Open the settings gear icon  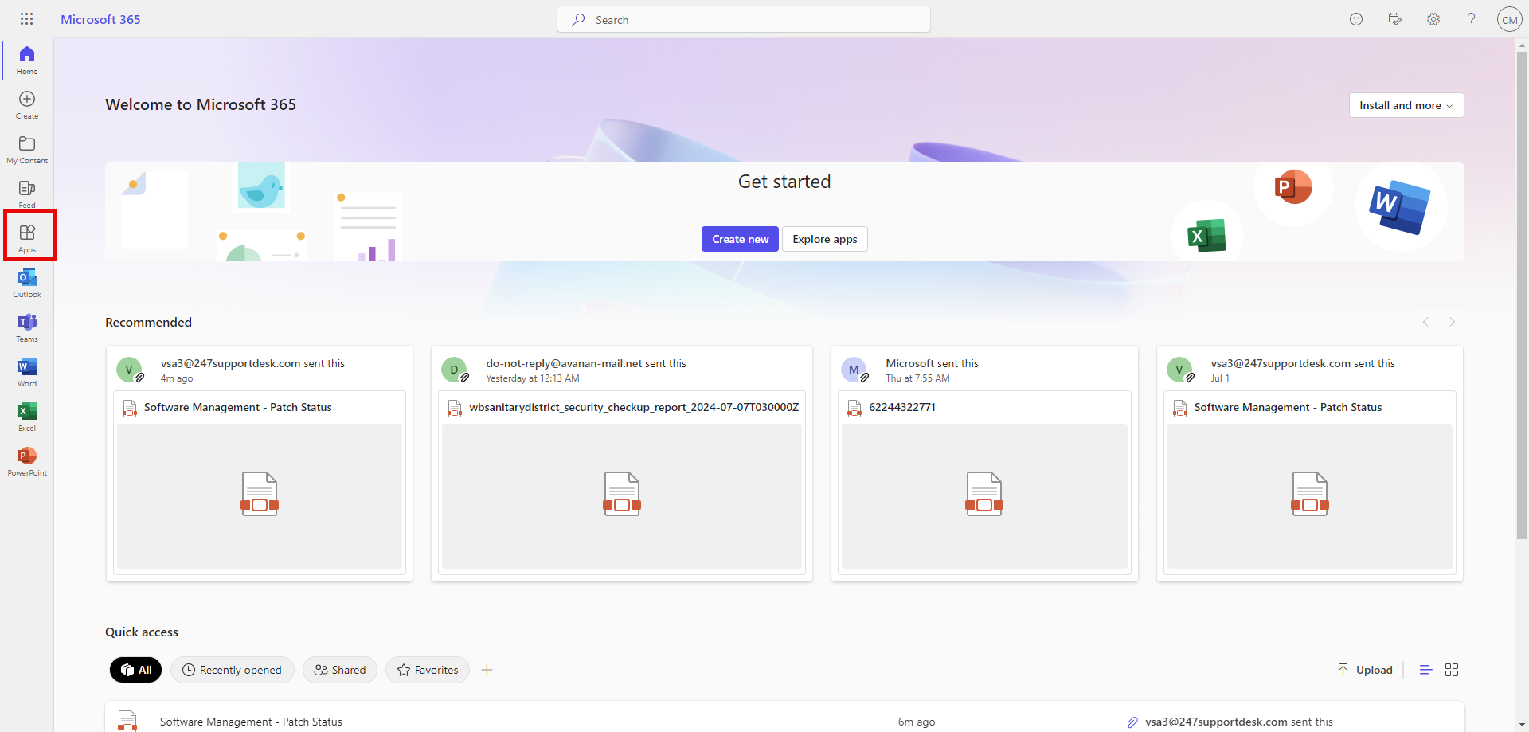(1433, 19)
